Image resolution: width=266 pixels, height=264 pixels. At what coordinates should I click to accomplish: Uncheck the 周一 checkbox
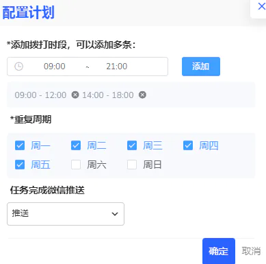tap(20, 145)
